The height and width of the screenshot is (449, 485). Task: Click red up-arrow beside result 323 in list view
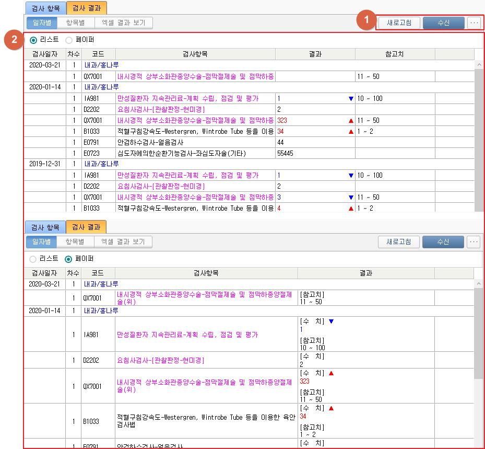[x=351, y=121]
